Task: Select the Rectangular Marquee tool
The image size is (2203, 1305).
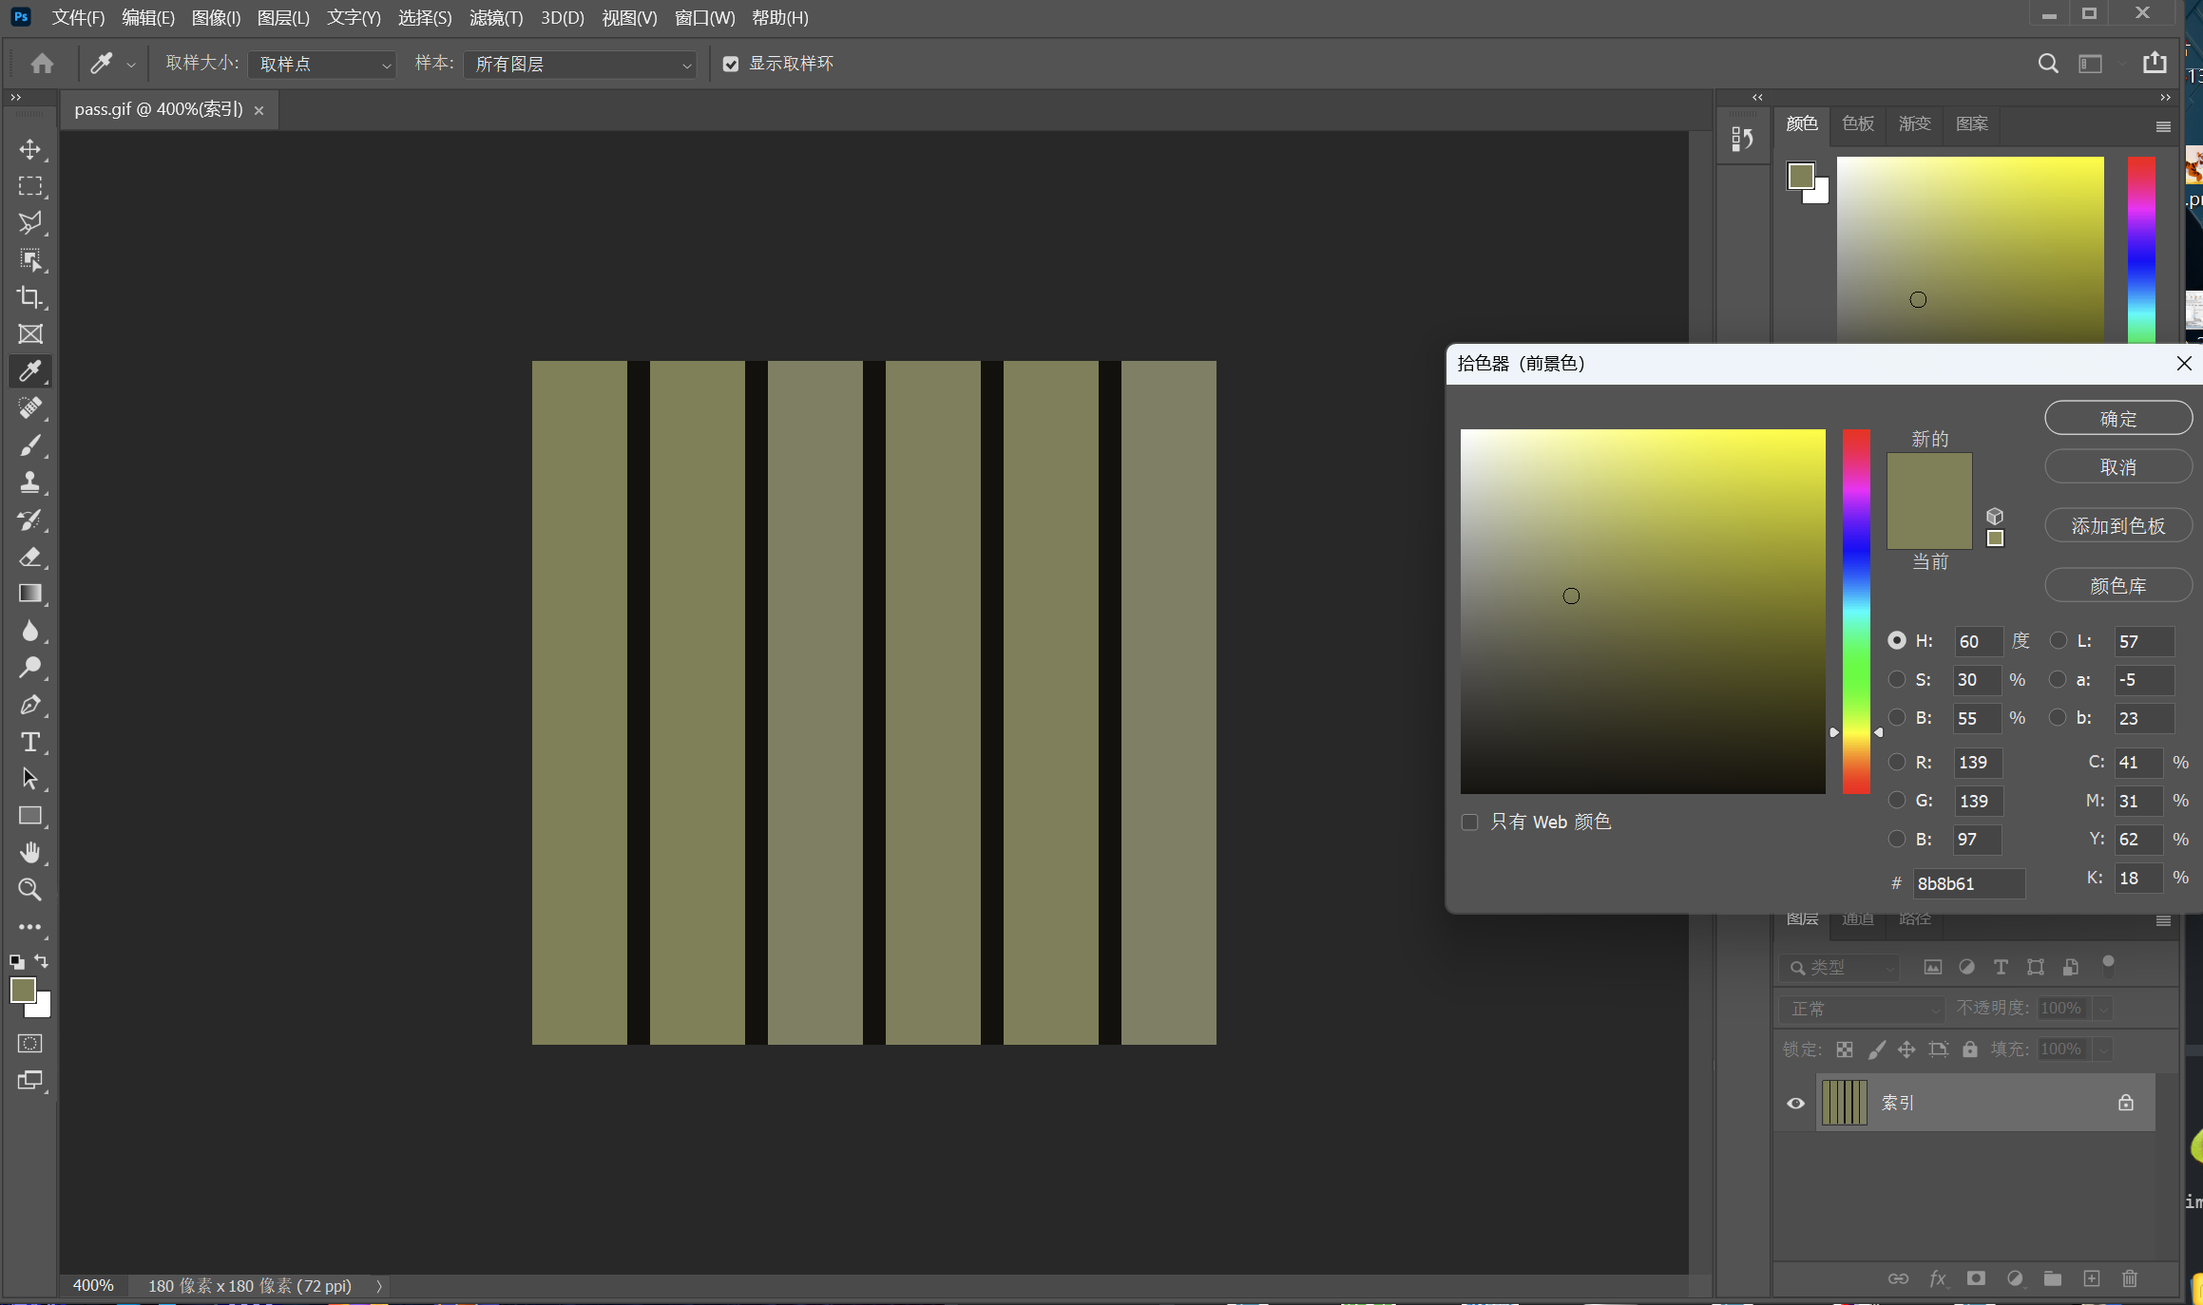Action: pyautogui.click(x=30, y=186)
